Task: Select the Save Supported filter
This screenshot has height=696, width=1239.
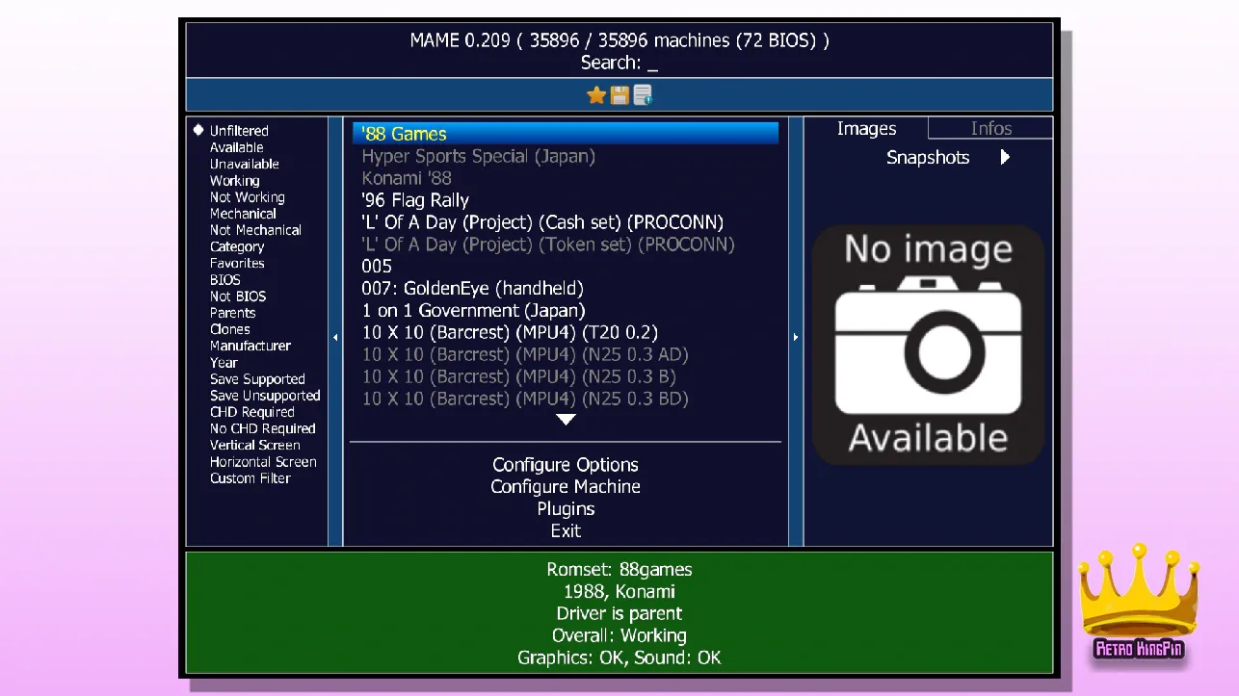Action: coord(257,379)
